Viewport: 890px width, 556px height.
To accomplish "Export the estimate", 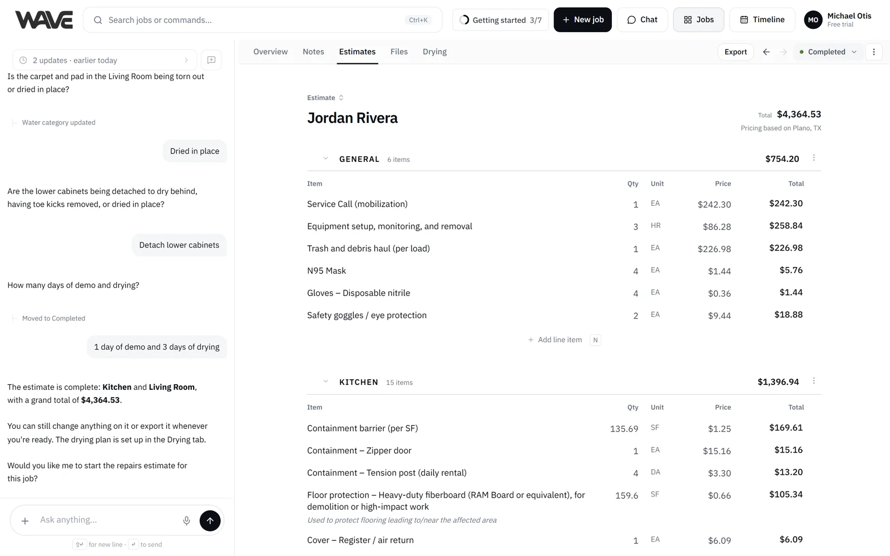I will pyautogui.click(x=735, y=52).
